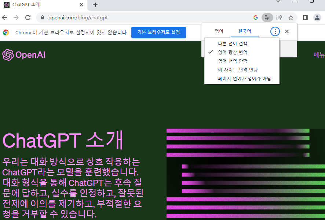325x220 pixels.
Task: Open the browser side panel icon
Action: tap(305, 17)
